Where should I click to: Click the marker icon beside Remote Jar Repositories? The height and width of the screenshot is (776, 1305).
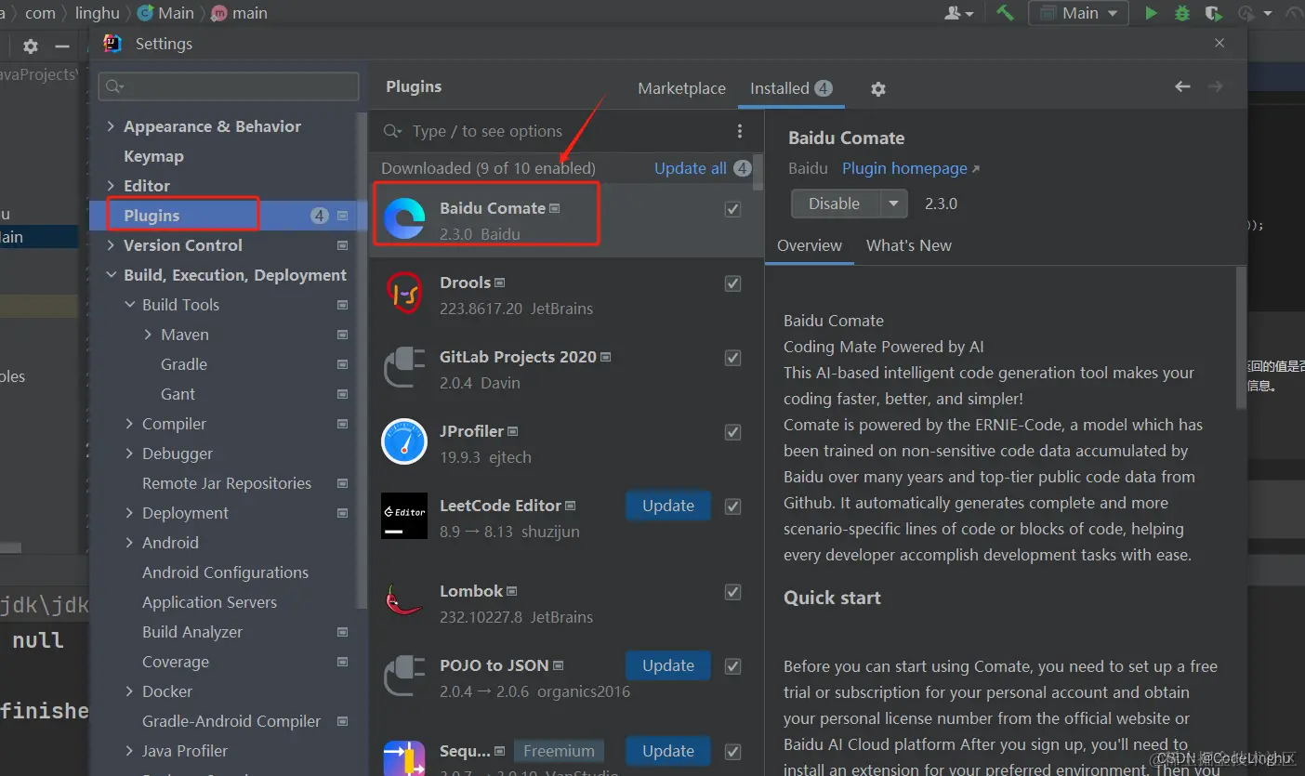point(342,483)
